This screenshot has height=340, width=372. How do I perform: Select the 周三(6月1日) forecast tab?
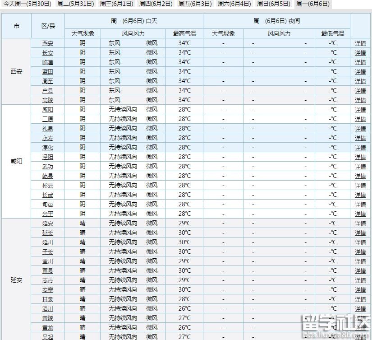click(116, 4)
